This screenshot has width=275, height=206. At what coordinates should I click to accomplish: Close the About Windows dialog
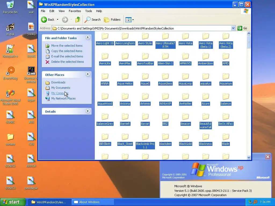(x=268, y=157)
